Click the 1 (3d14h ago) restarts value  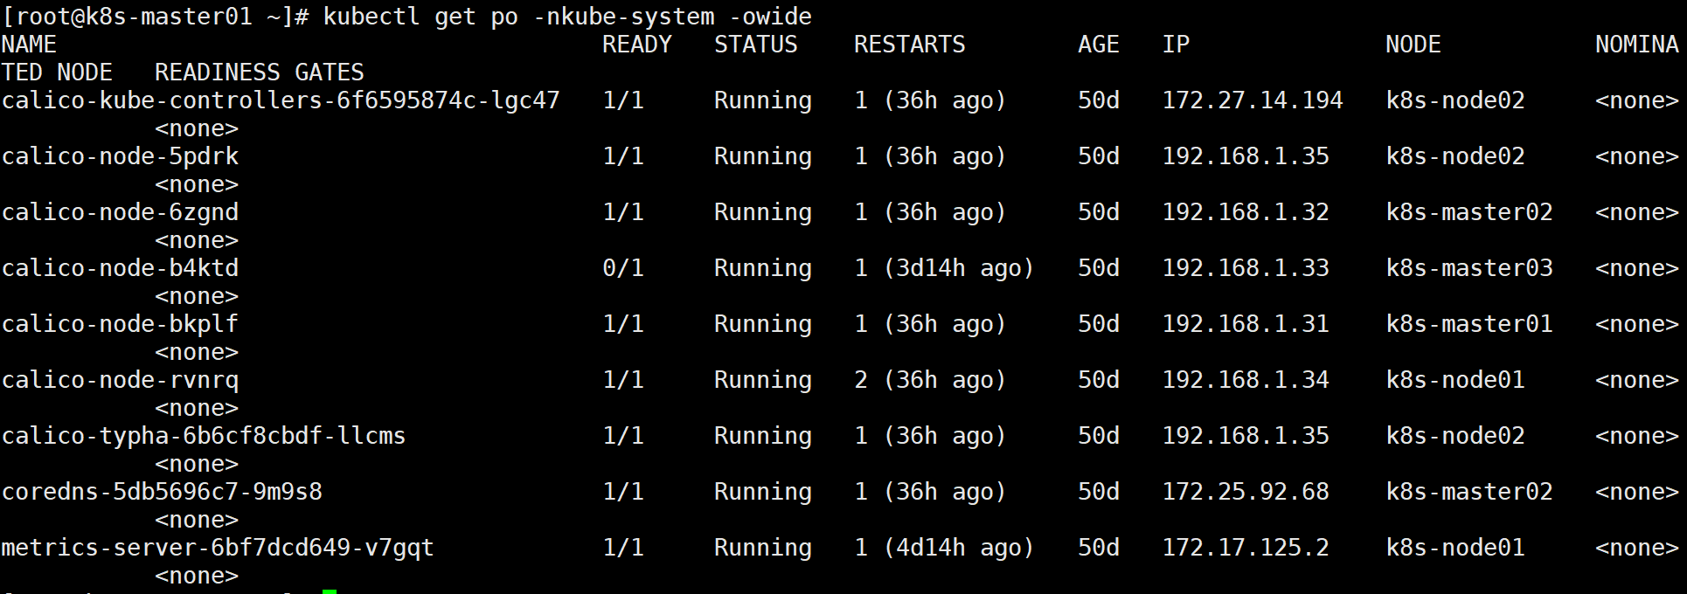tap(945, 268)
